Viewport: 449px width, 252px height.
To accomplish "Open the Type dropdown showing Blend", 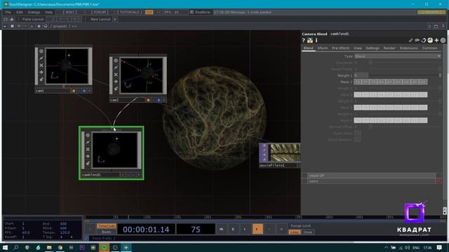I will (x=398, y=56).
